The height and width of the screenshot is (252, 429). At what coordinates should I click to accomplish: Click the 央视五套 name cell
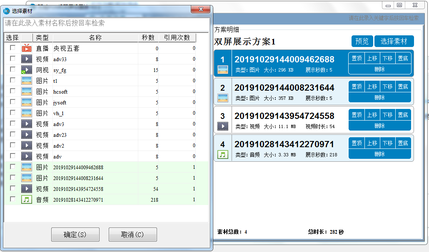coord(95,48)
